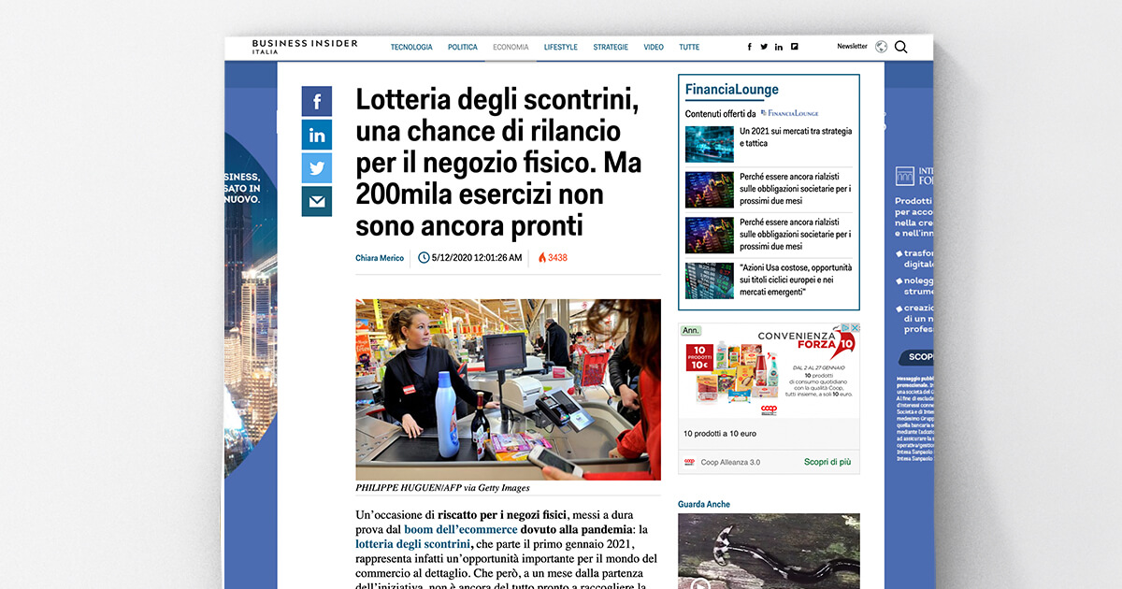Screen dimensions: 1122x589
Task: Open author Chiara Merico's page
Action: pos(380,258)
